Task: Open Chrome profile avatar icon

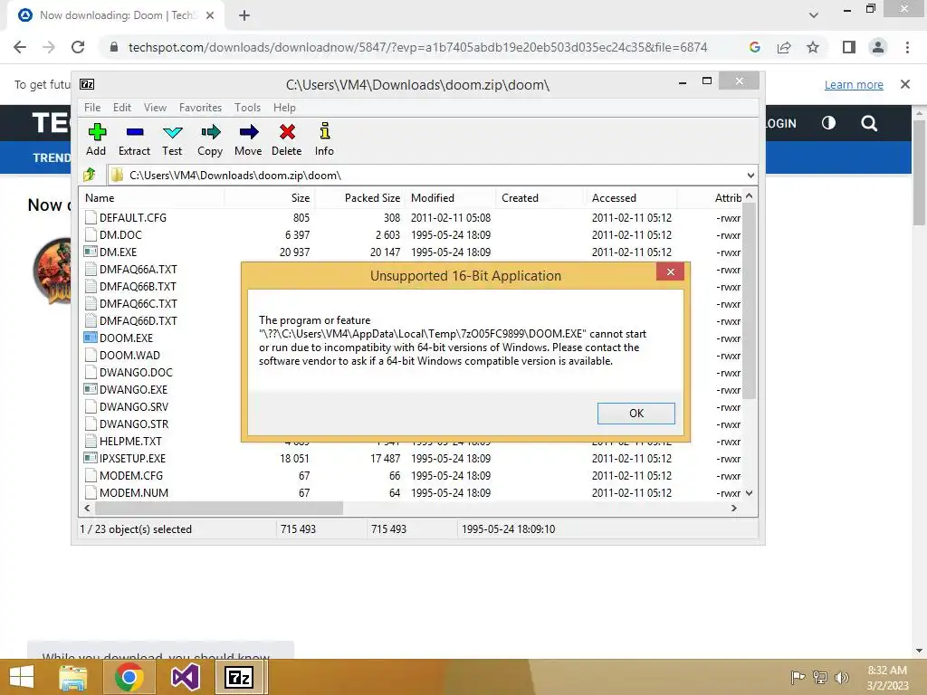Action: pos(878,47)
